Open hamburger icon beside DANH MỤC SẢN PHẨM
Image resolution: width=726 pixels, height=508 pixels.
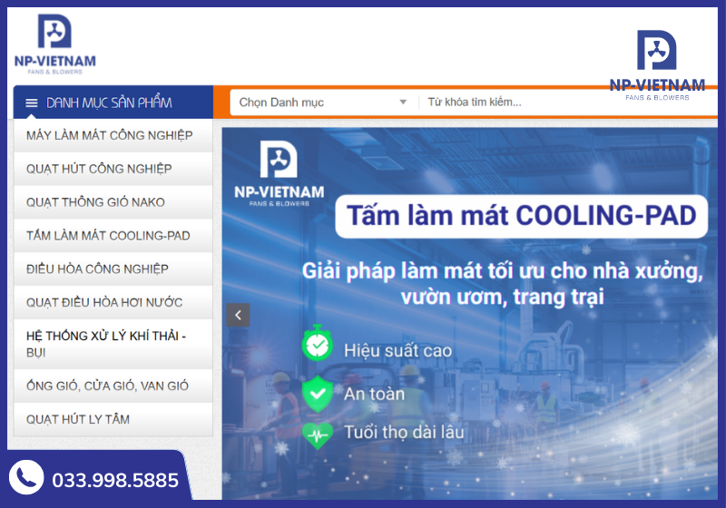[x=32, y=103]
